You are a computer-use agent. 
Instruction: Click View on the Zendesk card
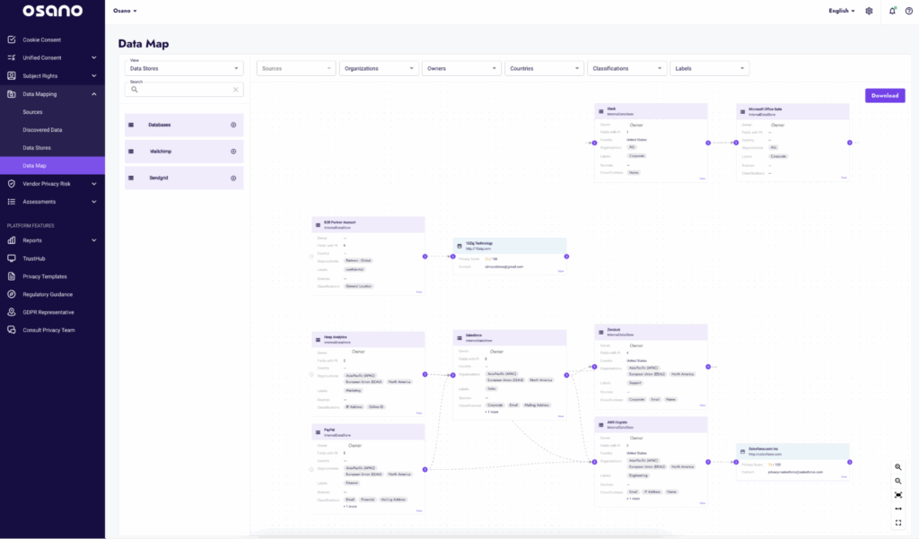click(x=702, y=405)
